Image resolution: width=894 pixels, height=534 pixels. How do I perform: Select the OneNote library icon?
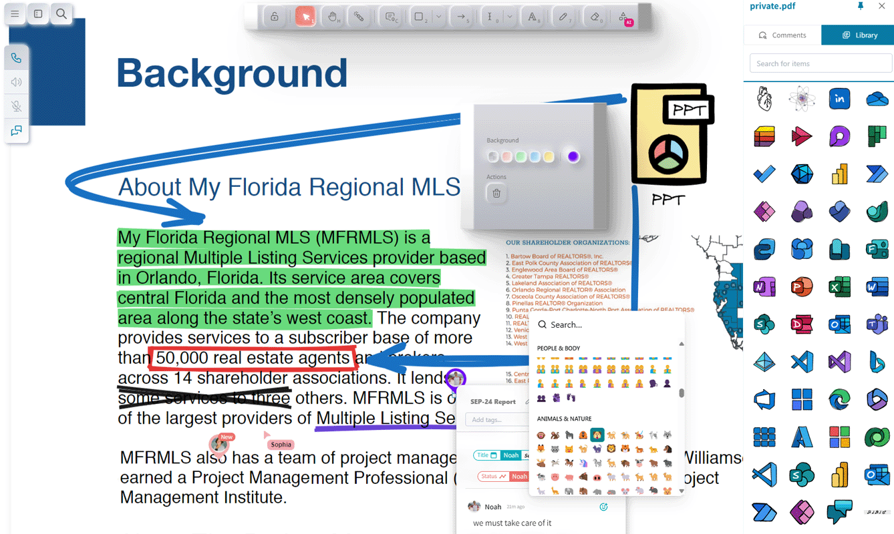click(x=764, y=287)
